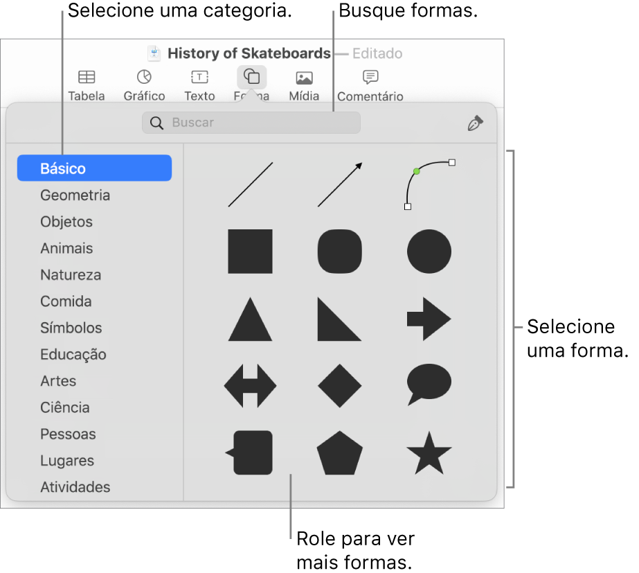Select the Básico category
This screenshot has height=573, width=639.
pyautogui.click(x=95, y=168)
